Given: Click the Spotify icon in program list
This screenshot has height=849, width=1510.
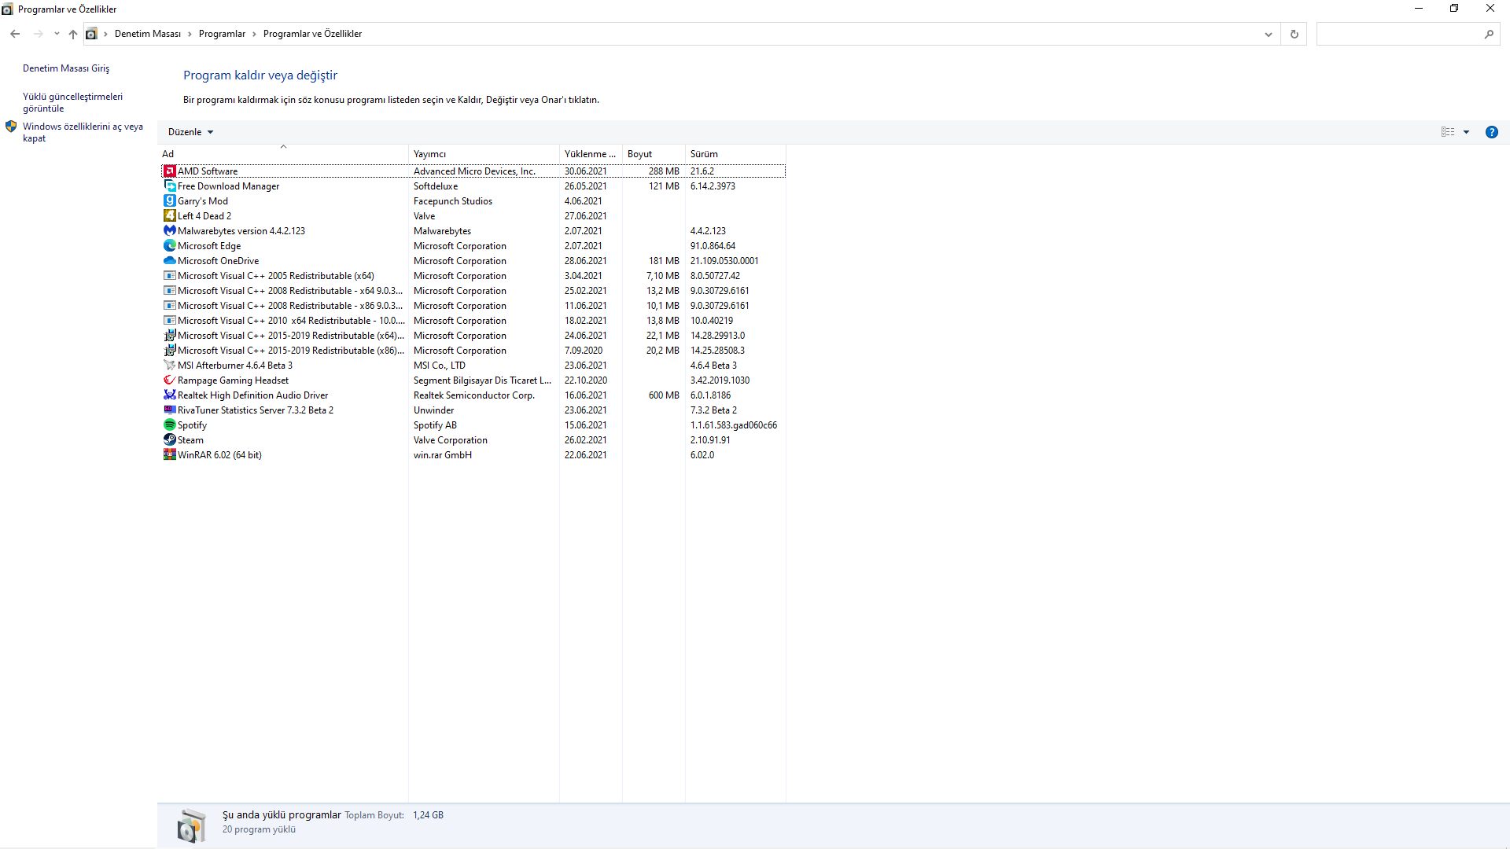Looking at the screenshot, I should pos(169,425).
